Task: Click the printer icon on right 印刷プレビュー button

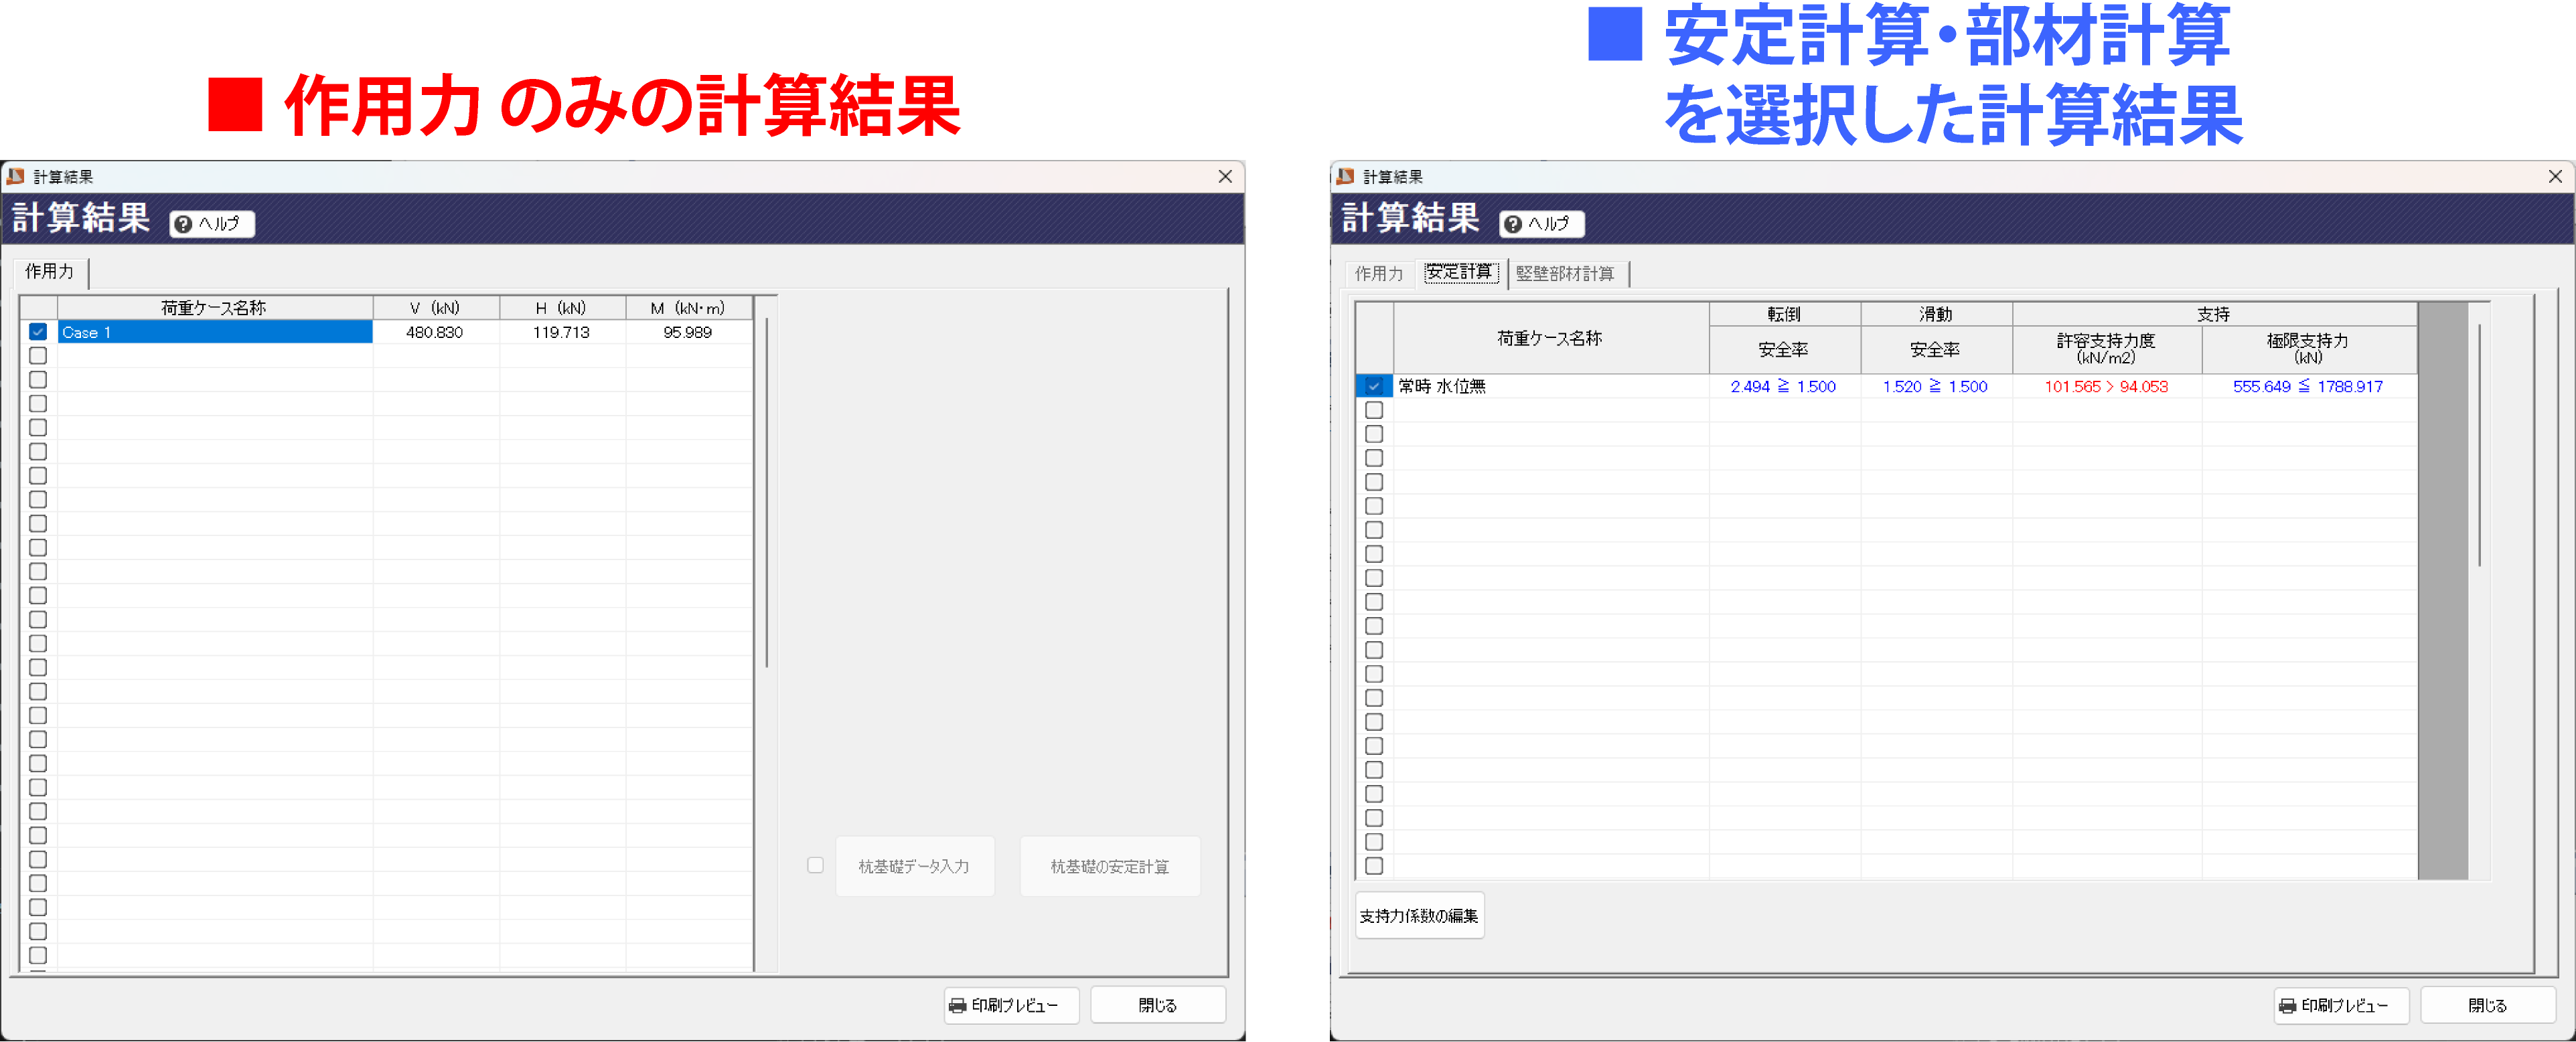Action: (2287, 1005)
